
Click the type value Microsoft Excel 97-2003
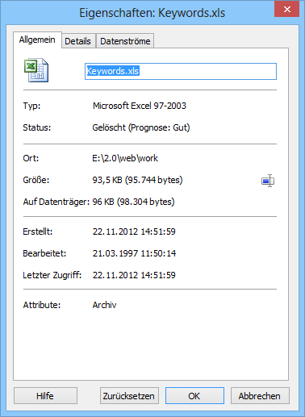coord(140,106)
